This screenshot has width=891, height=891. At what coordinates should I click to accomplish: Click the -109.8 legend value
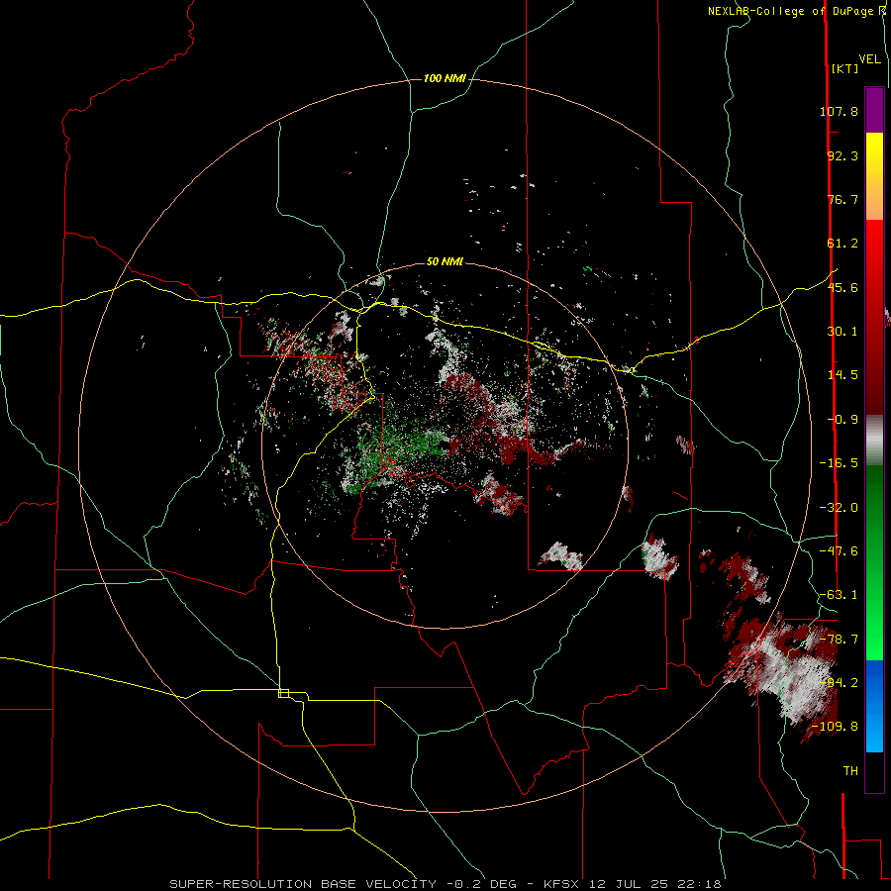point(836,727)
